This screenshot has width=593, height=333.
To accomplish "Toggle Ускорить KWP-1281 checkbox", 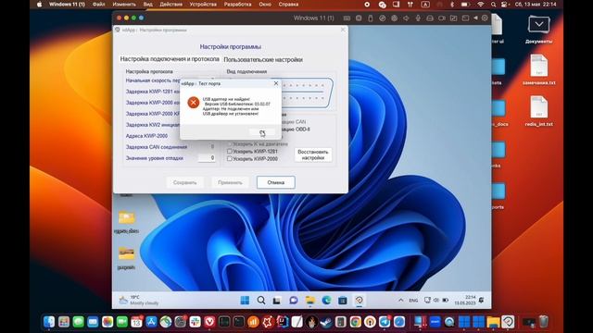I will click(x=230, y=151).
